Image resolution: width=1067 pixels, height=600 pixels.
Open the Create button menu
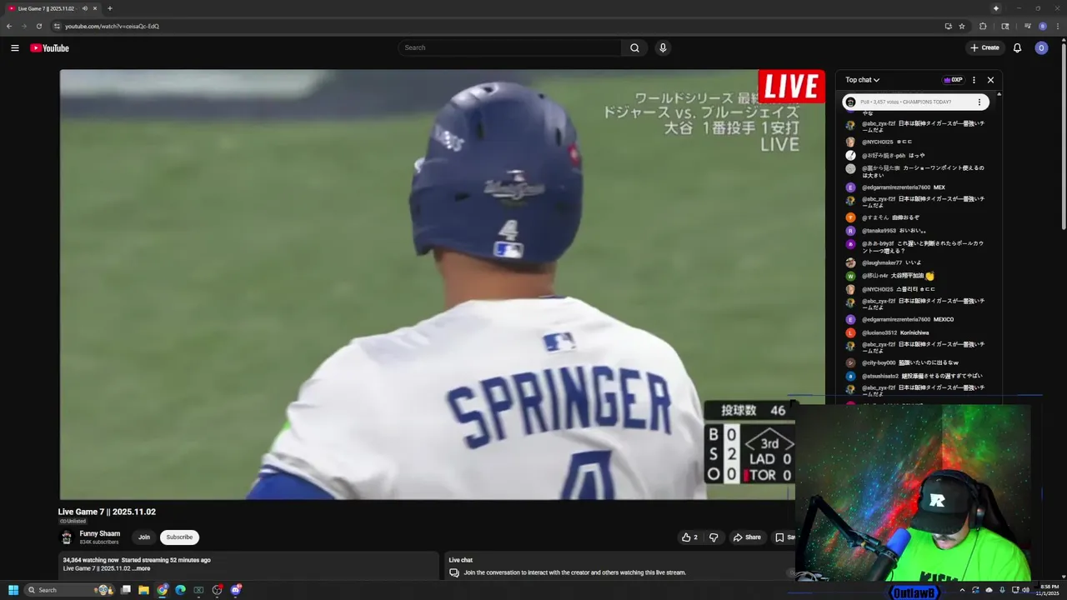[984, 47]
